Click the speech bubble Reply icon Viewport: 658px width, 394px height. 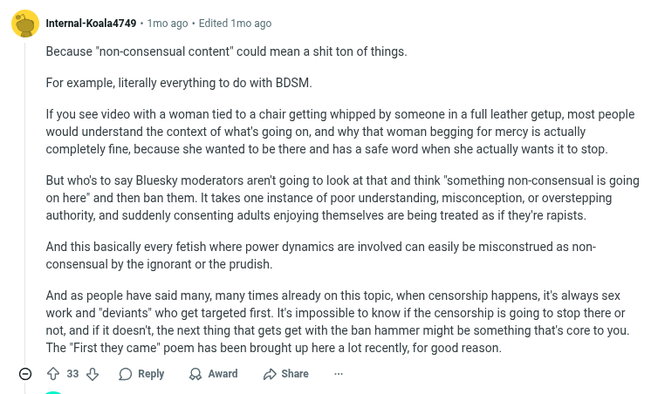pyautogui.click(x=126, y=374)
